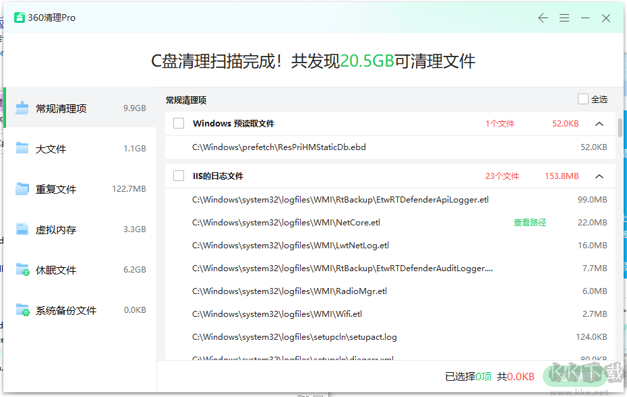Click the 6.2GB size beside 休眠文件

click(135, 270)
